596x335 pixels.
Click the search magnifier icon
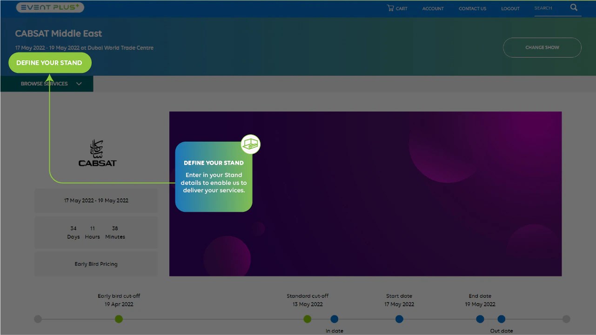click(x=574, y=7)
